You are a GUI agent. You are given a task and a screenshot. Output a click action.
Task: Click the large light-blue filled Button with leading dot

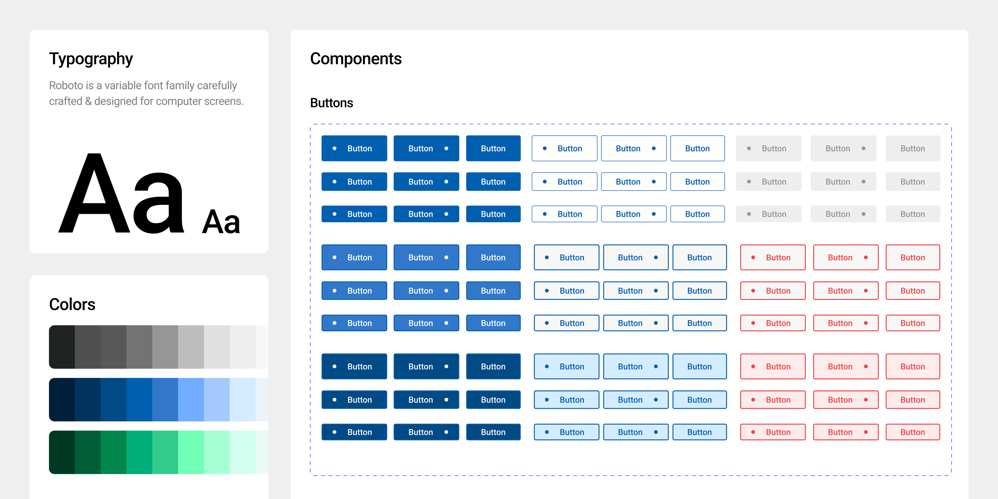coord(566,366)
